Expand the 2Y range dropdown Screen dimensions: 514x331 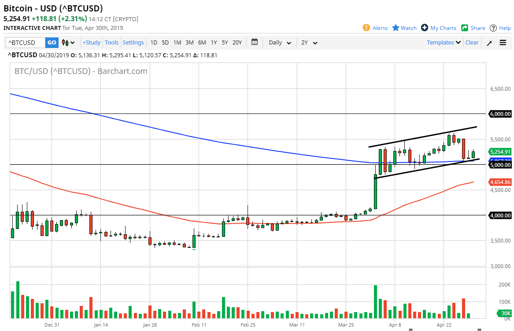(x=309, y=42)
